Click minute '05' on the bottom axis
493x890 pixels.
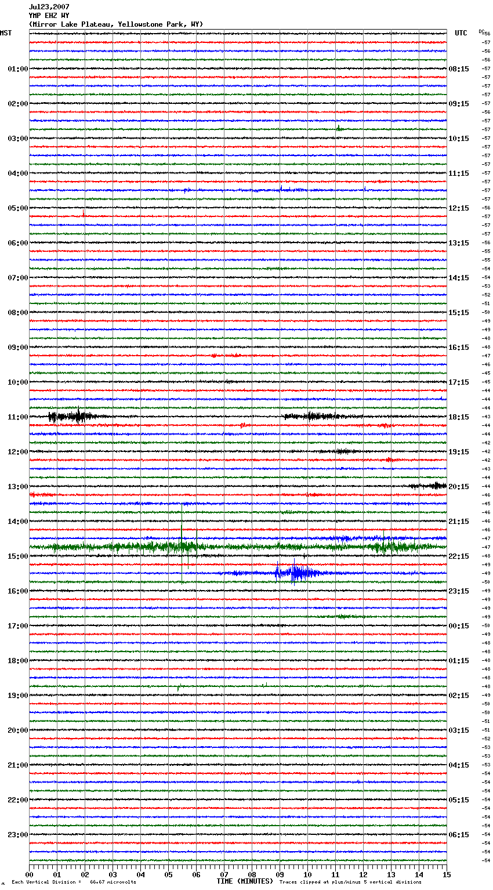[169, 874]
